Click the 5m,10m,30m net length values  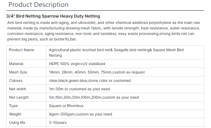pos(94,97)
